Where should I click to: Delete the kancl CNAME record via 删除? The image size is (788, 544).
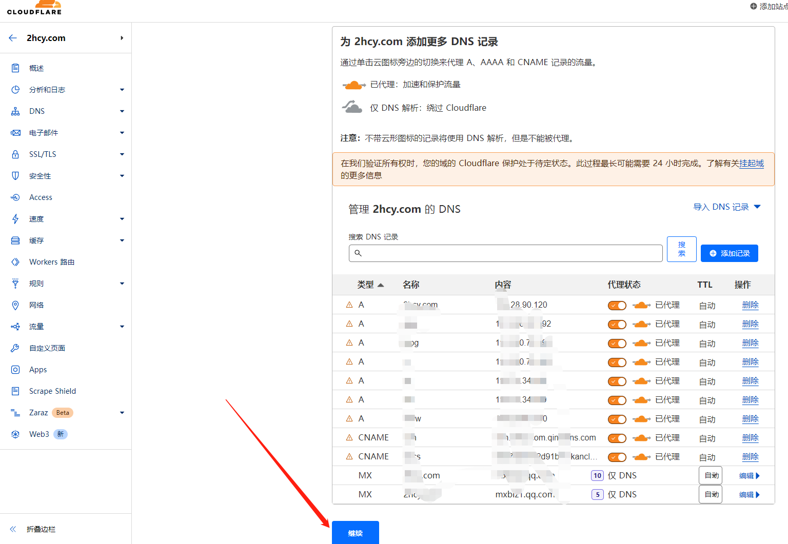tap(751, 457)
